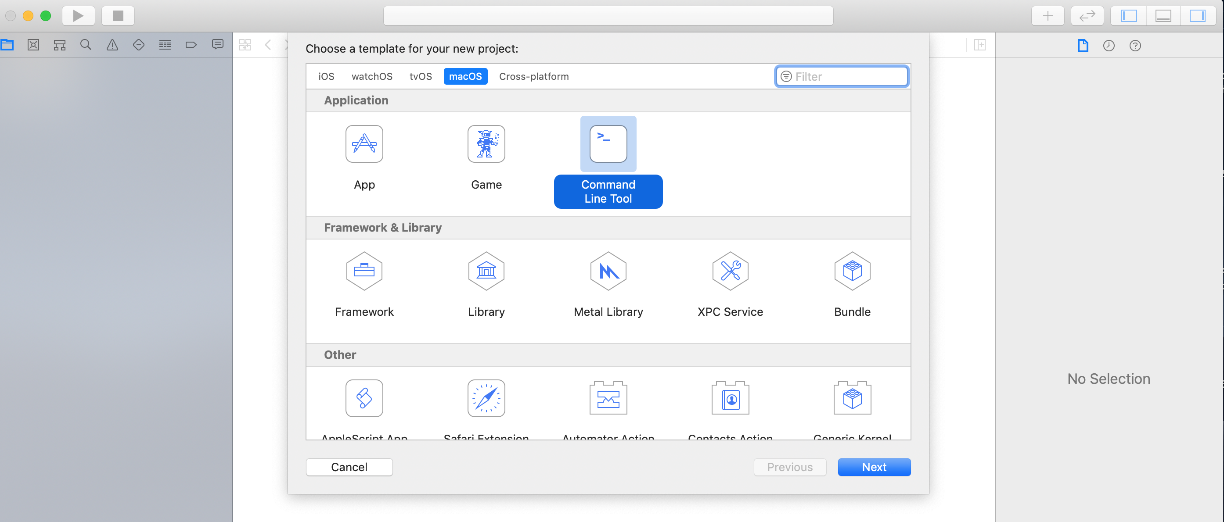Open the Find navigator magnifier icon
The image size is (1224, 522).
(86, 45)
